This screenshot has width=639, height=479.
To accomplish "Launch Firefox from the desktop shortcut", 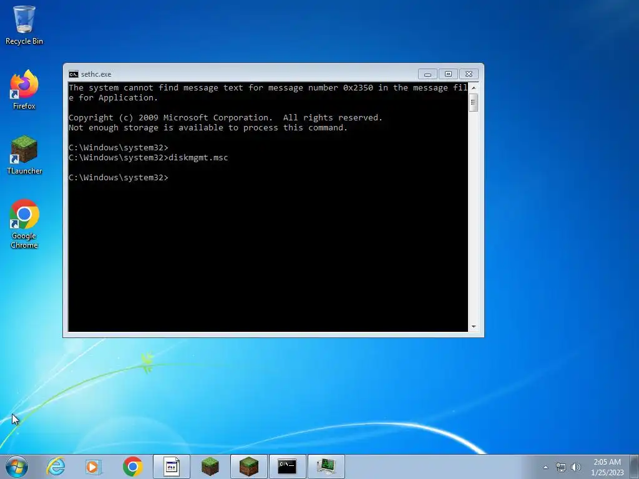I will tap(24, 90).
